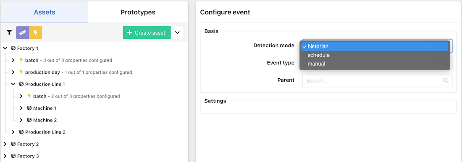Click the cube icon beside Machine 2

[29, 120]
